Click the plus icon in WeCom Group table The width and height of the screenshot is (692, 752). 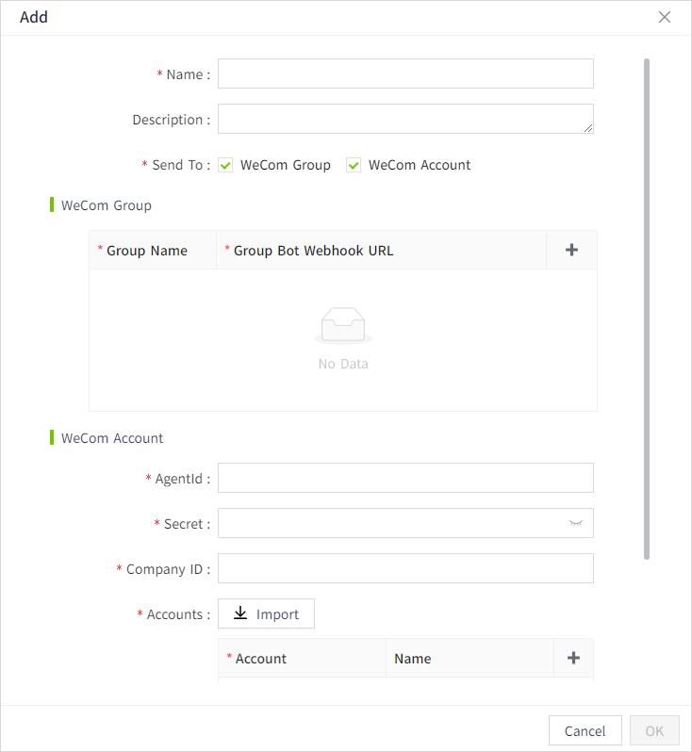click(x=571, y=250)
